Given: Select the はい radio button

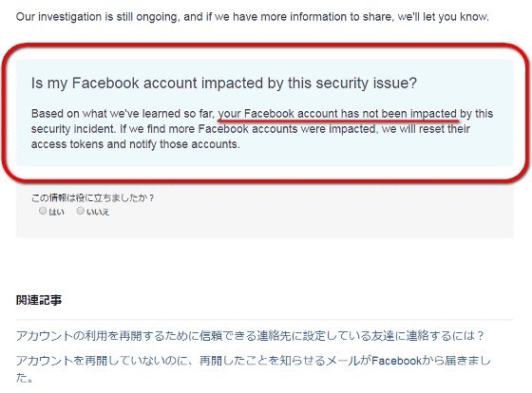Looking at the screenshot, I should coord(43,211).
